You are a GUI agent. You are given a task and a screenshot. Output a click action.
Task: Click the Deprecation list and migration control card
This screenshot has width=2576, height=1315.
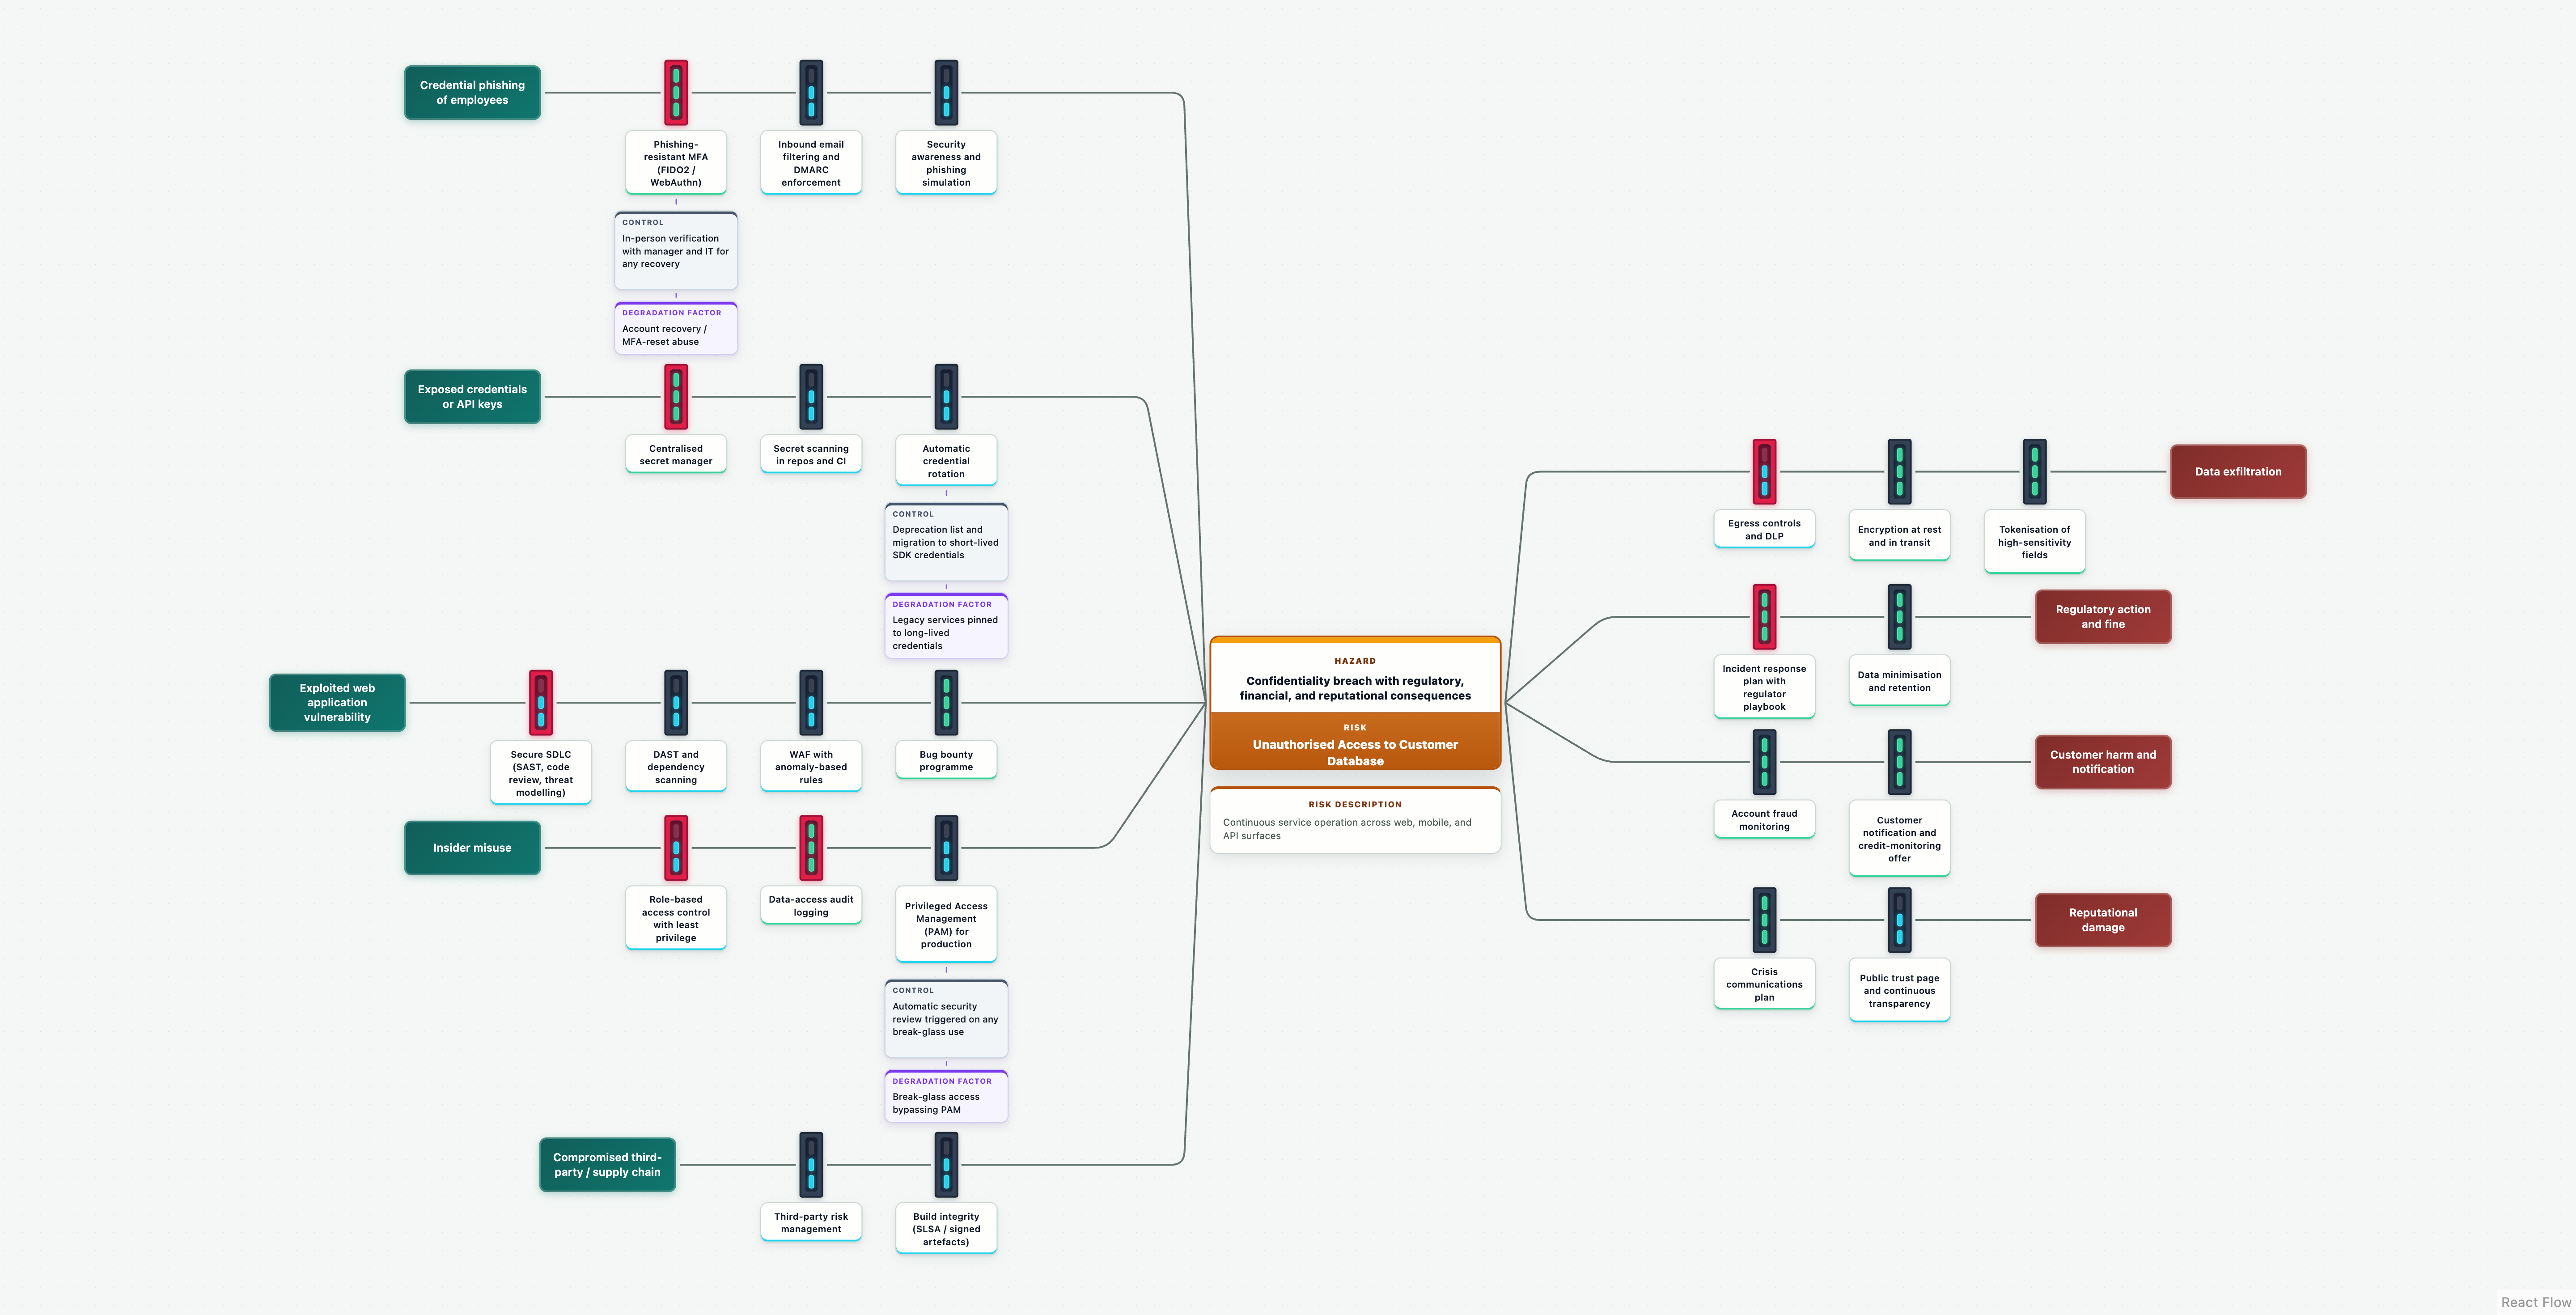(x=946, y=542)
